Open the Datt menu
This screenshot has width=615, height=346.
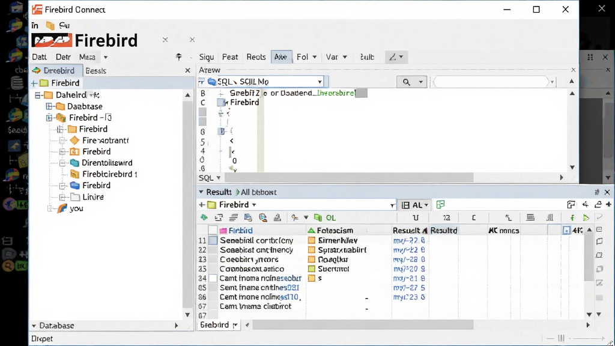[39, 57]
